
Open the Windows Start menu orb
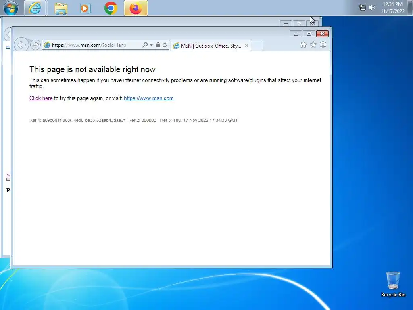pos(11,8)
